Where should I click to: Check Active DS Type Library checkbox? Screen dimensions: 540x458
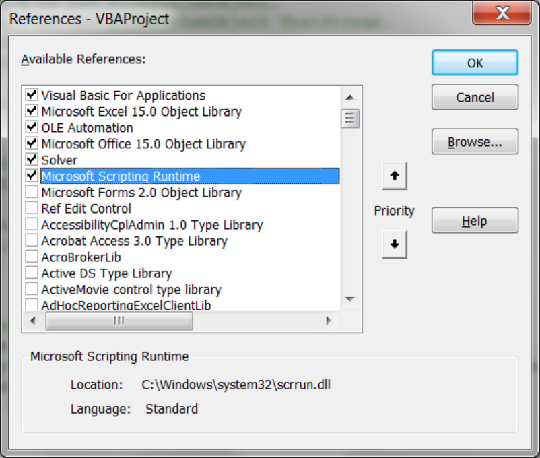pyautogui.click(x=32, y=273)
